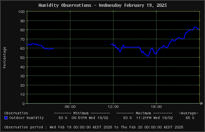The width and height of the screenshot is (205, 132).
Task: Click the Observation column header
Action: [16, 113]
